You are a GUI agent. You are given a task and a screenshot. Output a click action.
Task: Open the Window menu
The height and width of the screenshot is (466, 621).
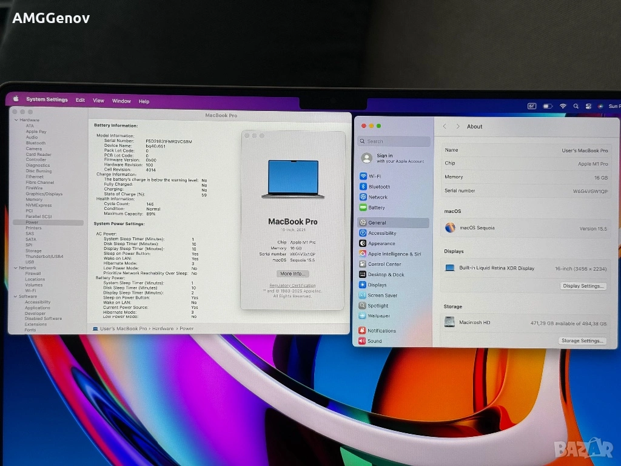pyautogui.click(x=121, y=101)
